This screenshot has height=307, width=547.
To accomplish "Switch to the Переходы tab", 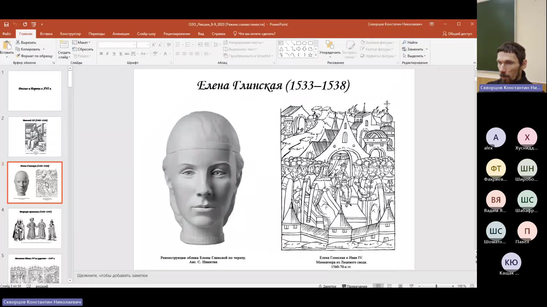I will (97, 34).
